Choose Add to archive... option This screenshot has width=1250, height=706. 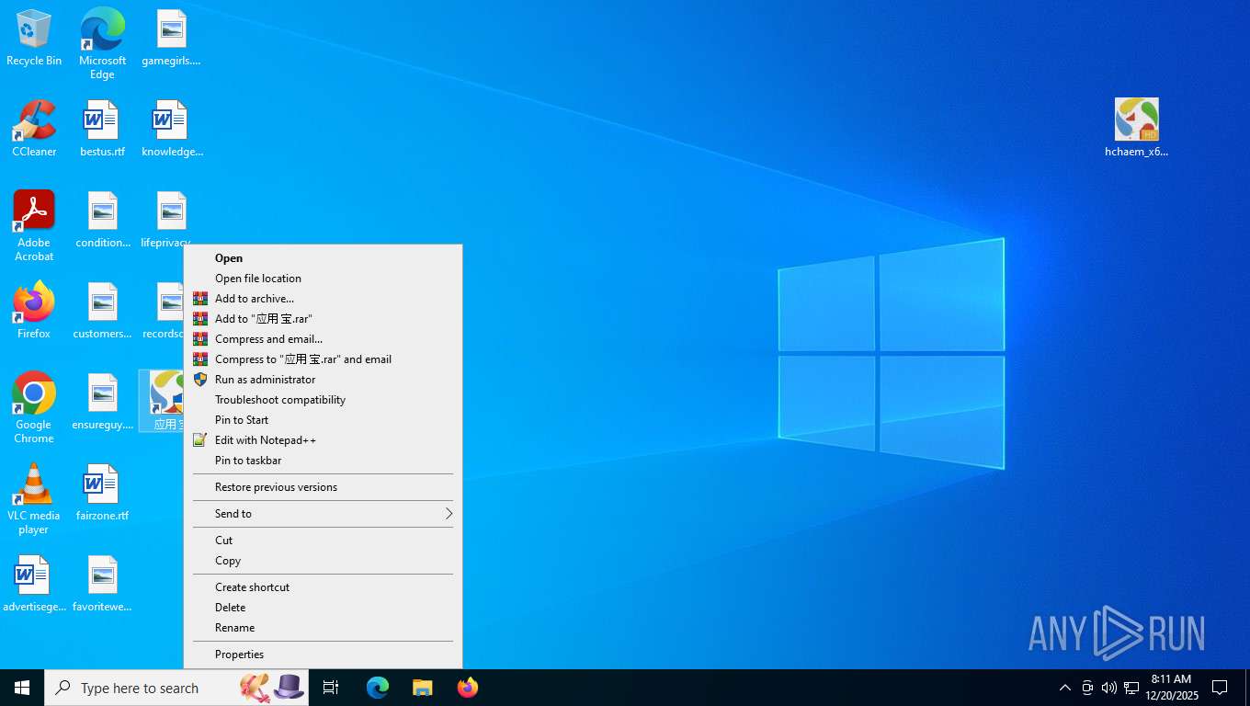pyautogui.click(x=323, y=299)
